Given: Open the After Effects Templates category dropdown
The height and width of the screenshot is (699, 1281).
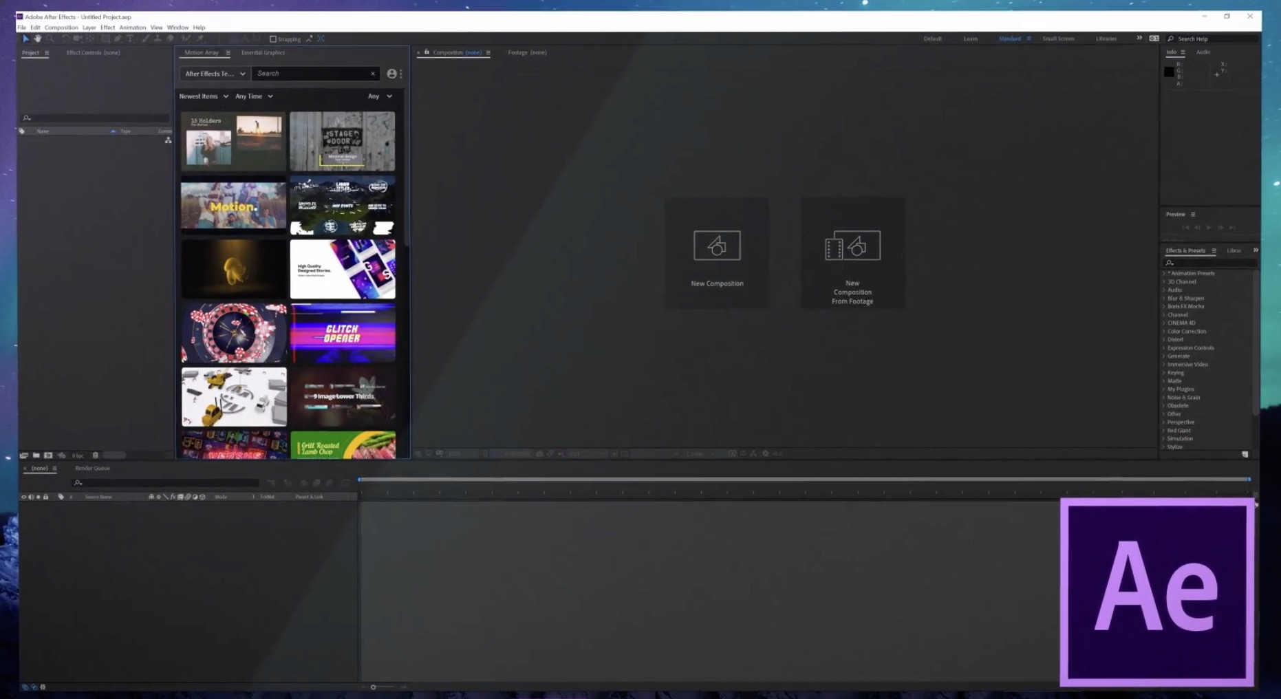Looking at the screenshot, I should tap(215, 74).
